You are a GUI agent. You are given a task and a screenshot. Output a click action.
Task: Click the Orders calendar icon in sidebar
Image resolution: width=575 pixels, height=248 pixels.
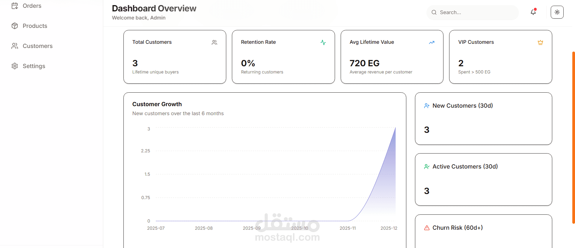point(15,6)
